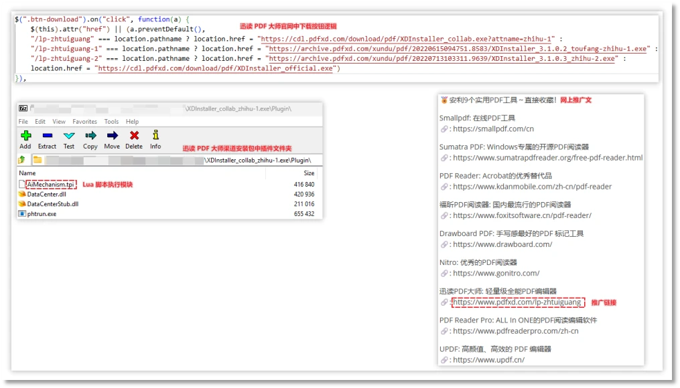Open the Edit menu
Screen dimensions: 680x388
[x=40, y=122]
